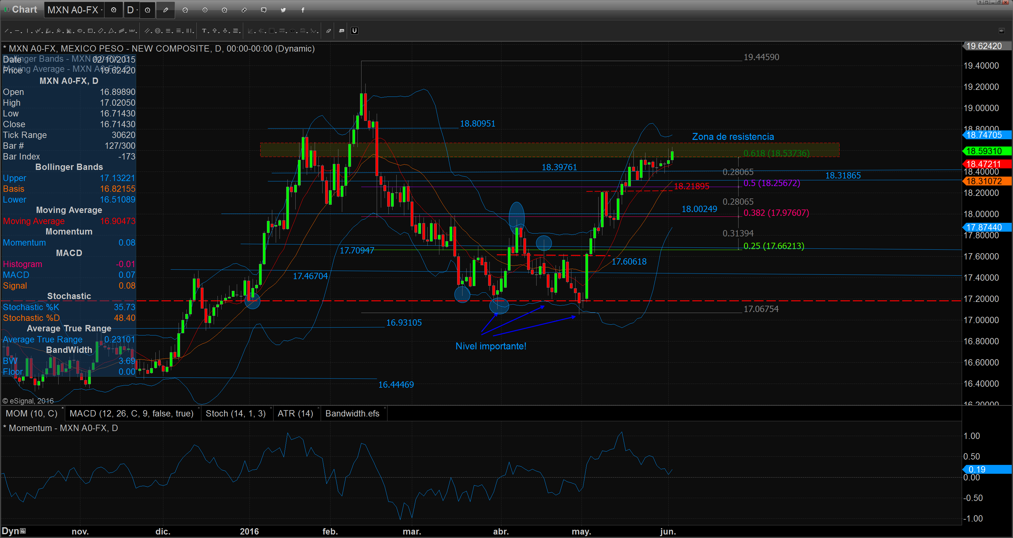Click the red 18.47211 price axis tag
Screen dimensions: 1013x538
coord(987,164)
